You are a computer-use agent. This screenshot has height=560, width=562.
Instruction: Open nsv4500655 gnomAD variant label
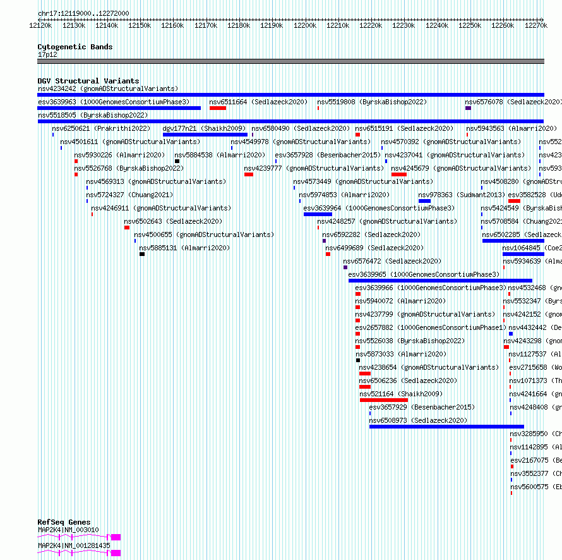[x=204, y=234]
